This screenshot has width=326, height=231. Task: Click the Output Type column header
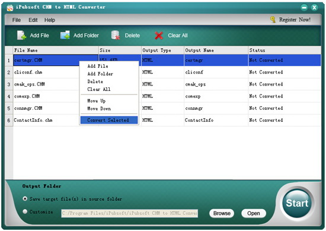(162, 50)
